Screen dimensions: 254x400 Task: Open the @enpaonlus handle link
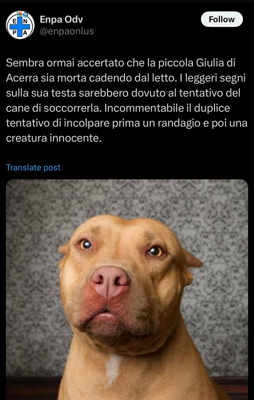tap(67, 31)
